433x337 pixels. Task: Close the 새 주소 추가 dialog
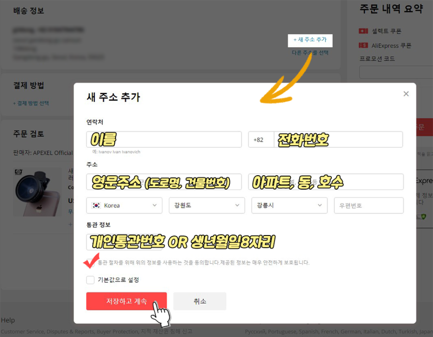click(x=406, y=94)
